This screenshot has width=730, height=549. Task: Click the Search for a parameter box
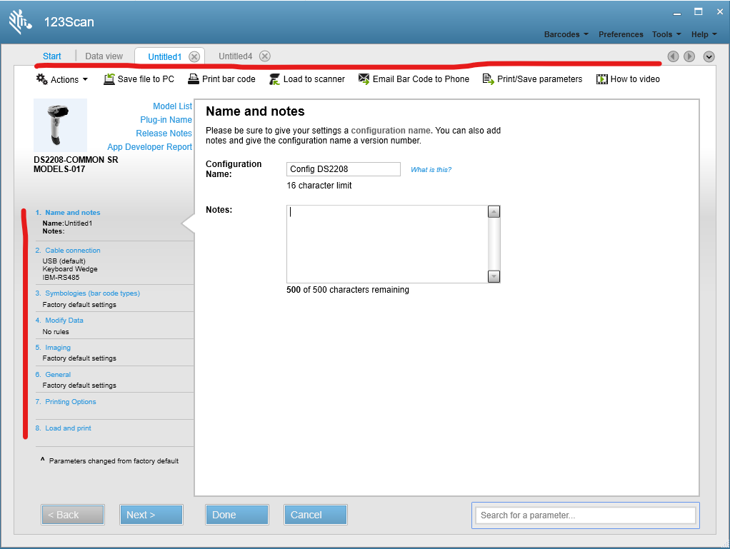tap(585, 515)
